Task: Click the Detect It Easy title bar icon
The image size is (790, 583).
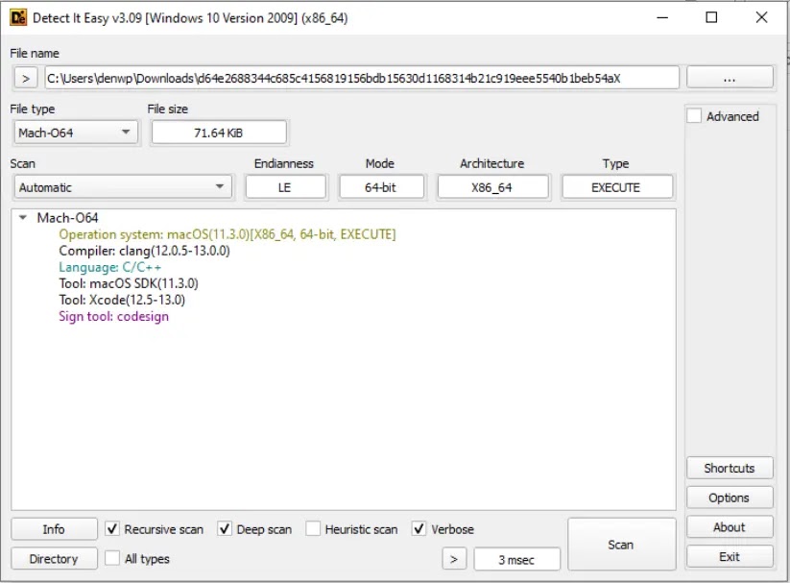Action: [x=18, y=17]
